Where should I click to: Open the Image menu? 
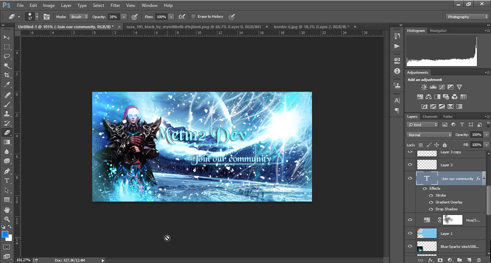(49, 5)
